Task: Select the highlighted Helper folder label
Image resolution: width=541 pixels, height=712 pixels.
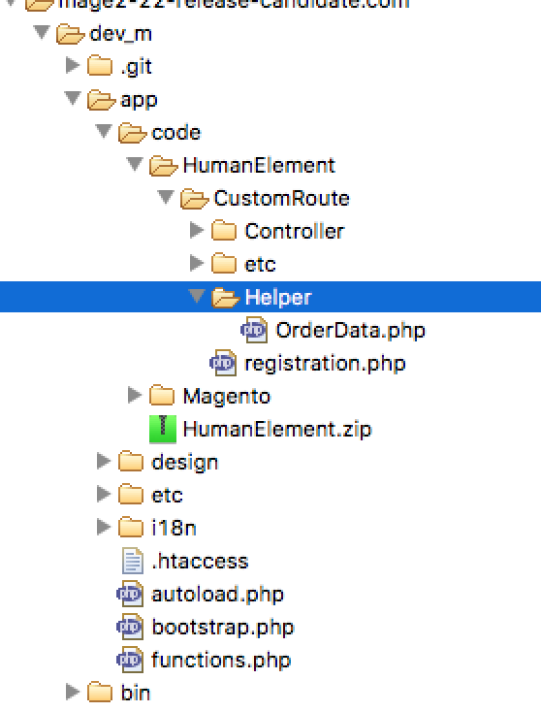Action: coord(278,299)
